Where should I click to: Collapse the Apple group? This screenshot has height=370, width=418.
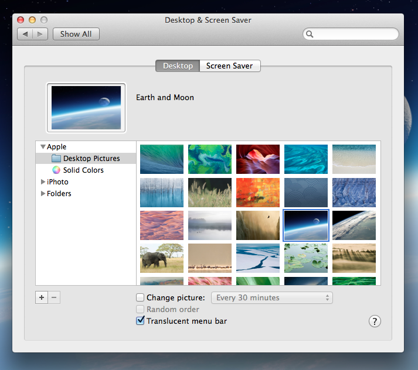(x=43, y=147)
